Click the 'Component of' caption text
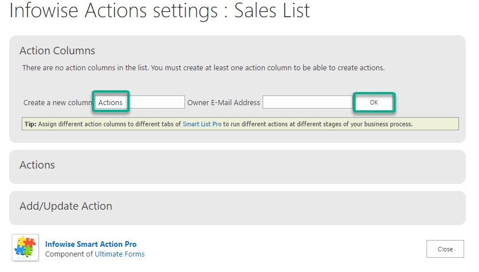Viewport: 479px width, 272px height. tap(69, 254)
